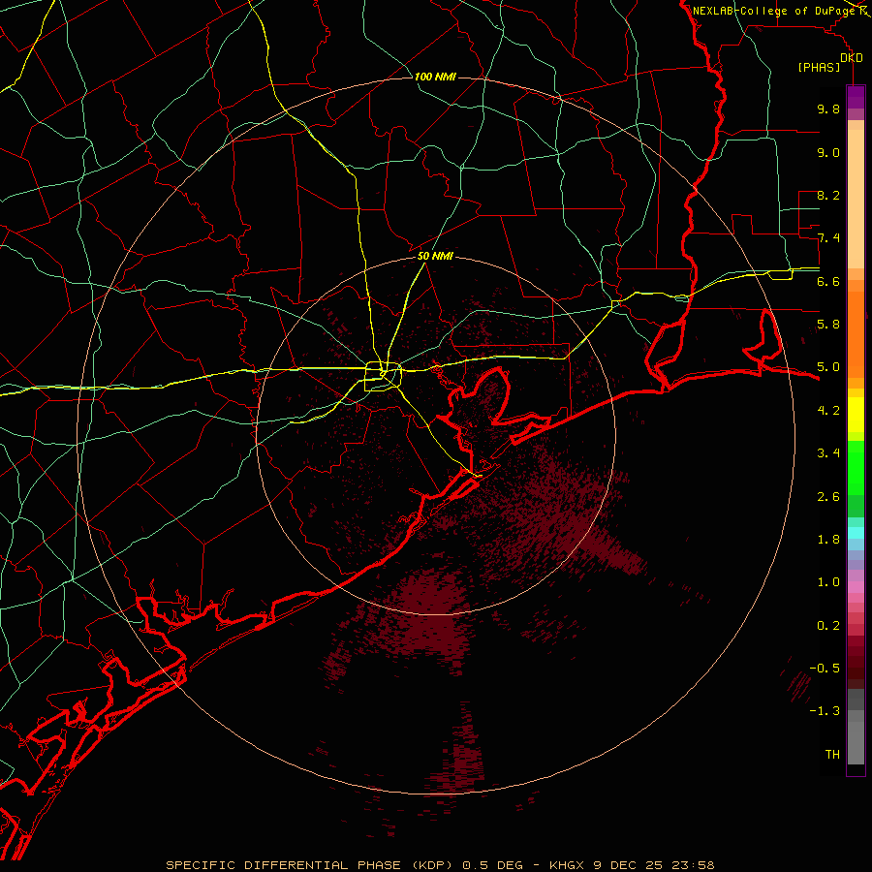
Task: Select the -1.3 scale value
Action: click(825, 711)
